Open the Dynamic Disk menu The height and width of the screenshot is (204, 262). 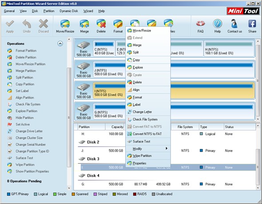pyautogui.click(x=69, y=11)
